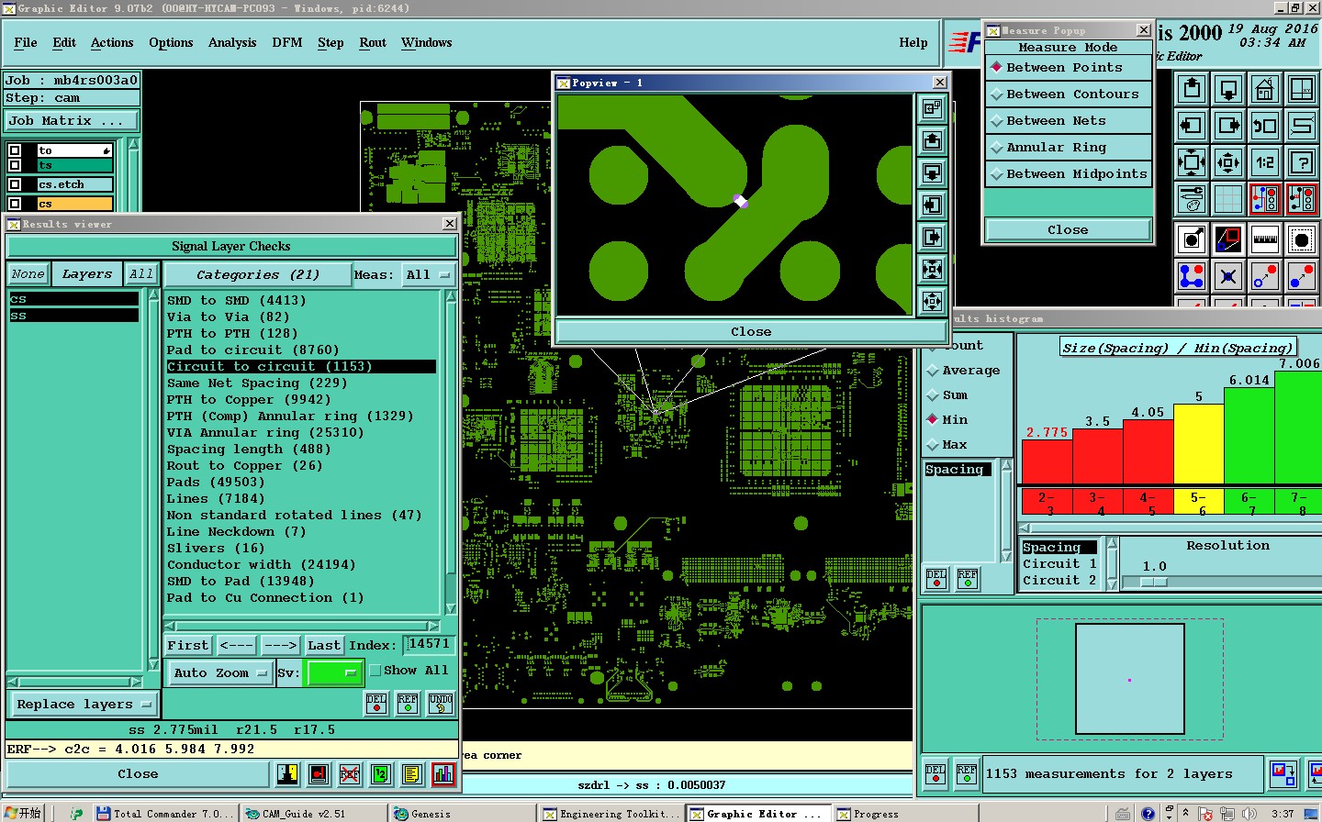This screenshot has width=1322, height=822.
Task: Click the First button in Results viewer
Action: 188,646
